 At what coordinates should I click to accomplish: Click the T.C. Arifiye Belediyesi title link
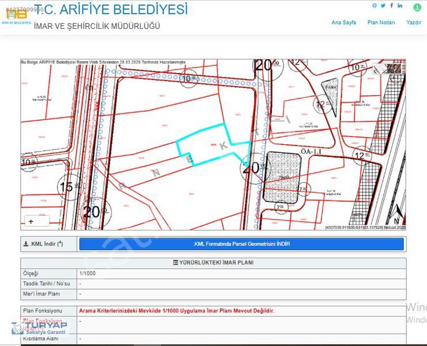coord(111,10)
